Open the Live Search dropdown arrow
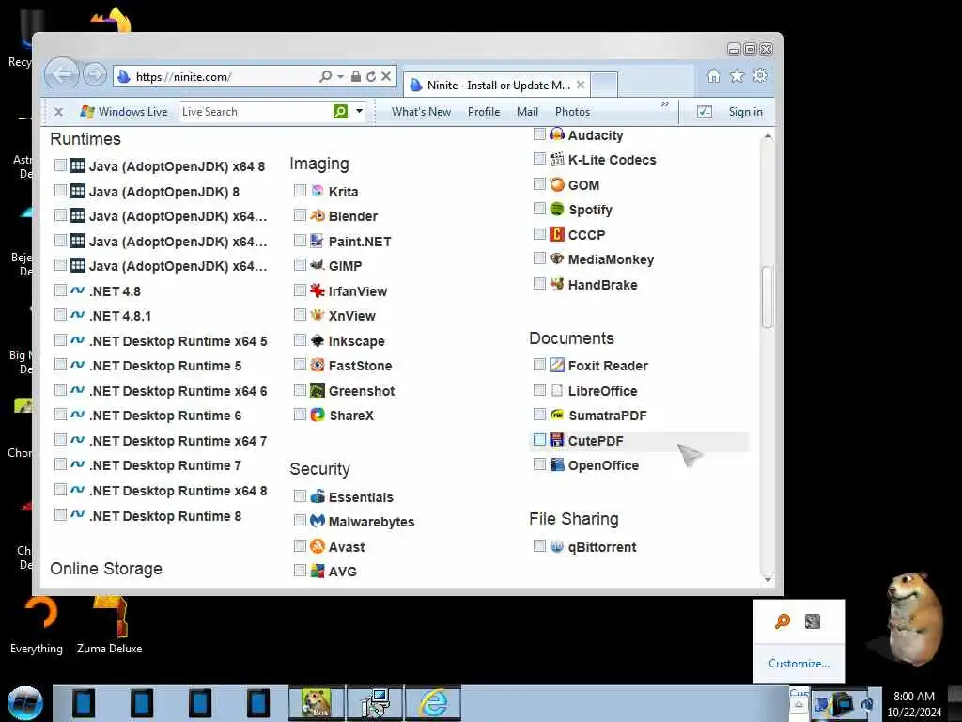 click(360, 111)
